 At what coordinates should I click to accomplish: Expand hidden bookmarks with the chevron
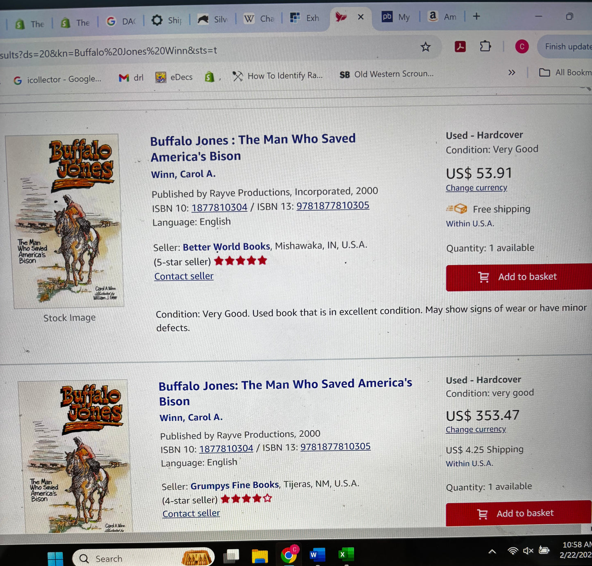[512, 72]
